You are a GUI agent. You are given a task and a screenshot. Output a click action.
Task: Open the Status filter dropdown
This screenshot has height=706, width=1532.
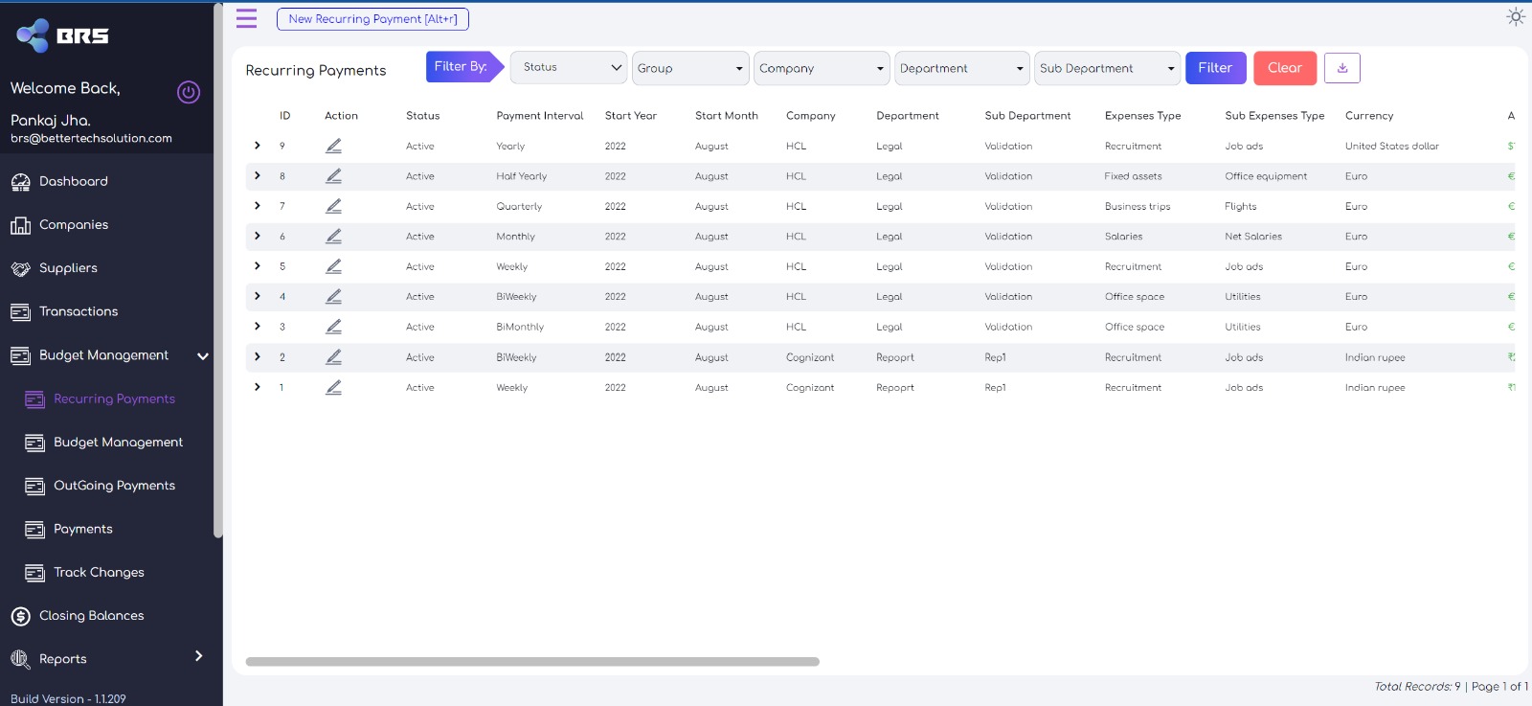click(569, 68)
